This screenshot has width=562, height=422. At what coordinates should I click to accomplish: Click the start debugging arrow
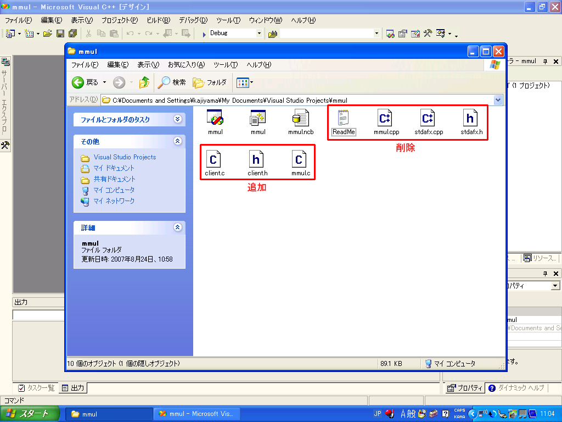(204, 35)
